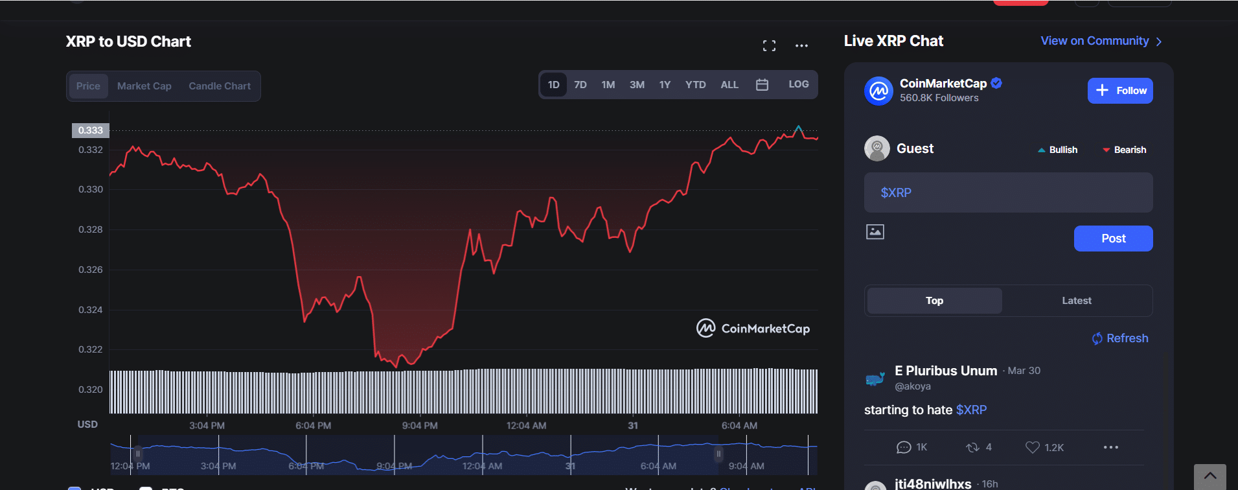The width and height of the screenshot is (1238, 490).
Task: Open the calendar date range picker
Action: pyautogui.click(x=762, y=85)
